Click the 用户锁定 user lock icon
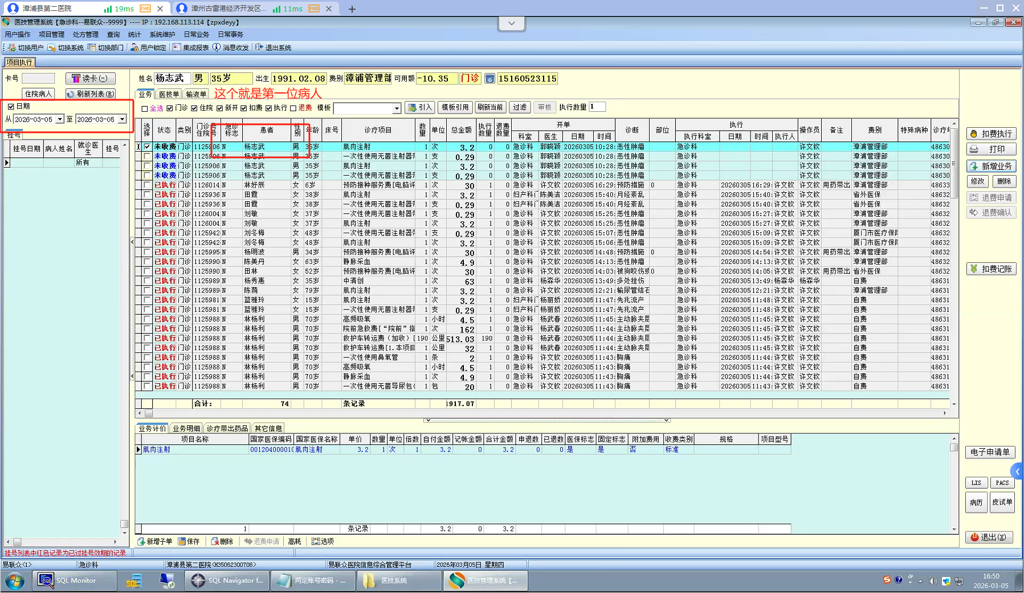Viewport: 1024px width, 593px height. pyautogui.click(x=149, y=48)
